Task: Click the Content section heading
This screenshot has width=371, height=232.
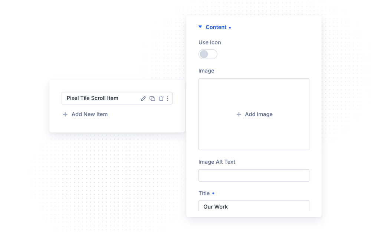Action: (216, 27)
